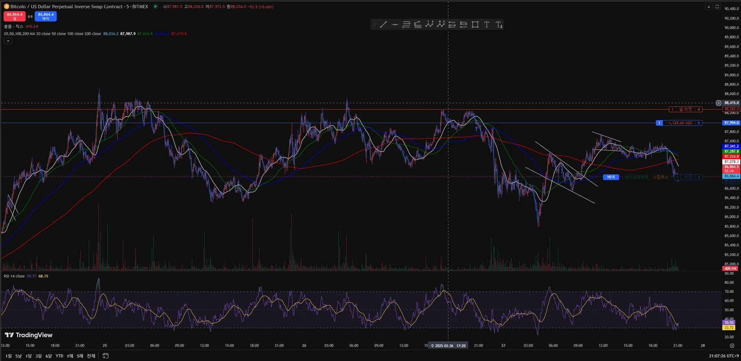The image size is (741, 361).
Task: Switch to the YTD time range
Action: (59, 356)
